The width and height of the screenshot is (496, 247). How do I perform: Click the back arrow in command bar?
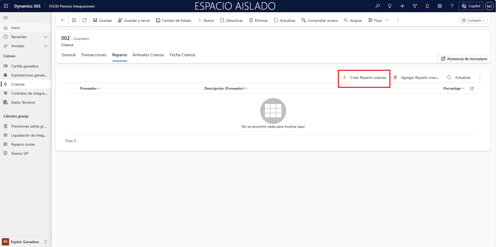click(63, 20)
